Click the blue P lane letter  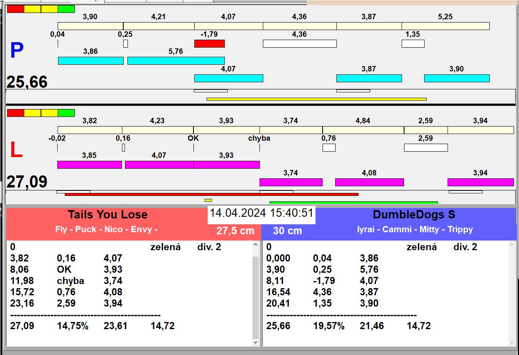tap(16, 51)
